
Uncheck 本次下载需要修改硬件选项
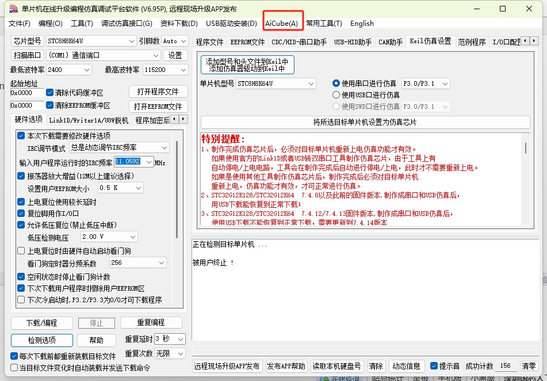click(21, 136)
